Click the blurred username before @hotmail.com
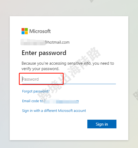 (33, 42)
